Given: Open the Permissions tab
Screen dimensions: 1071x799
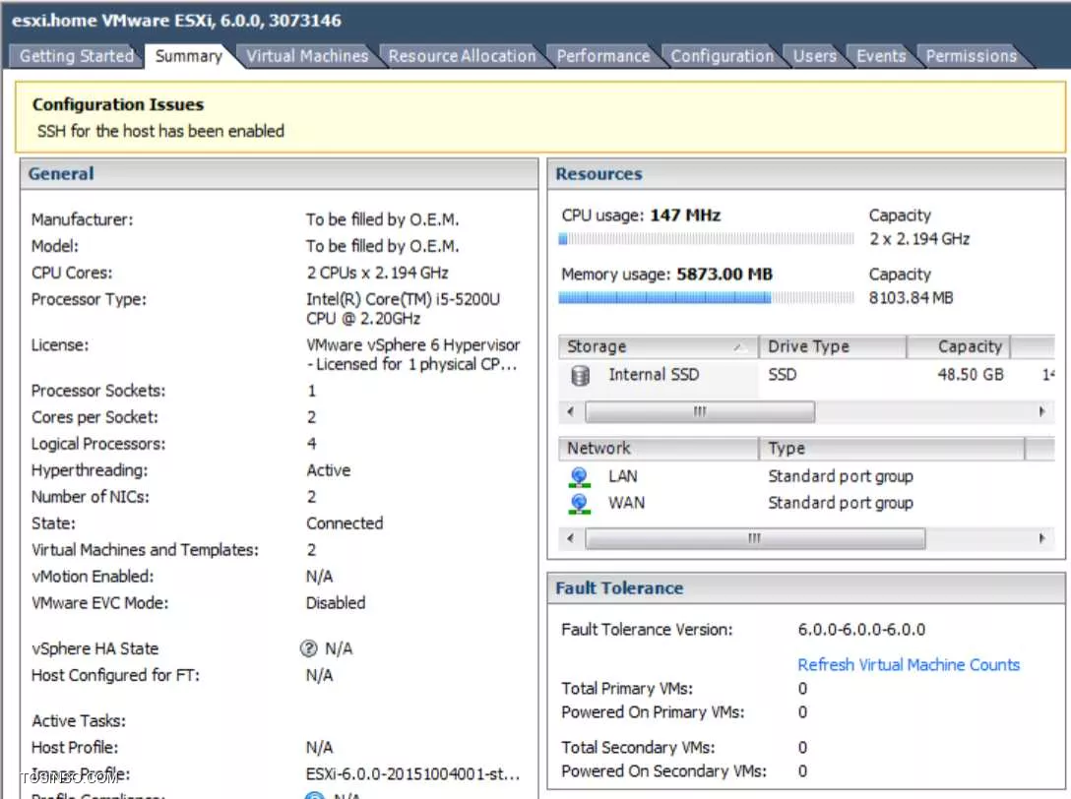Looking at the screenshot, I should click(x=972, y=56).
